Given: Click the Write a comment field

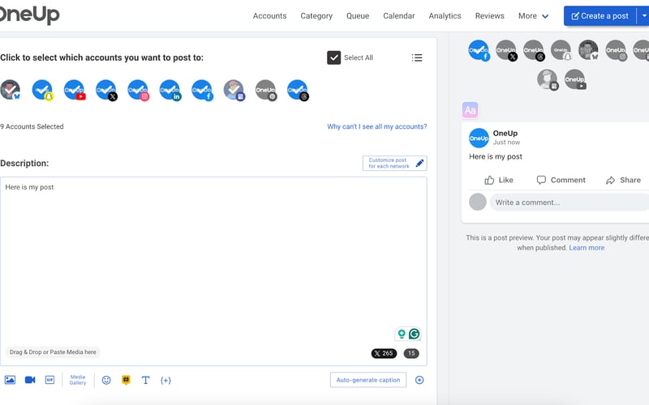Looking at the screenshot, I should click(x=569, y=202).
